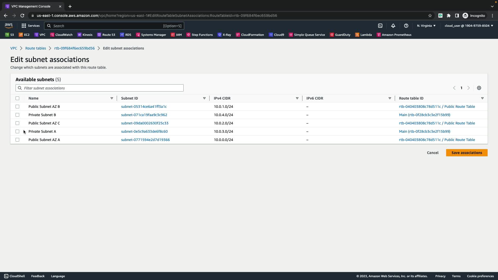Click the help question mark icon
This screenshot has height=280, width=498.
(406, 26)
